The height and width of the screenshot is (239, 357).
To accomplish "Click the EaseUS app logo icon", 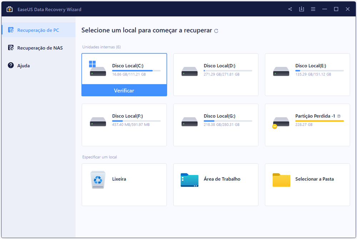I will click(x=10, y=9).
